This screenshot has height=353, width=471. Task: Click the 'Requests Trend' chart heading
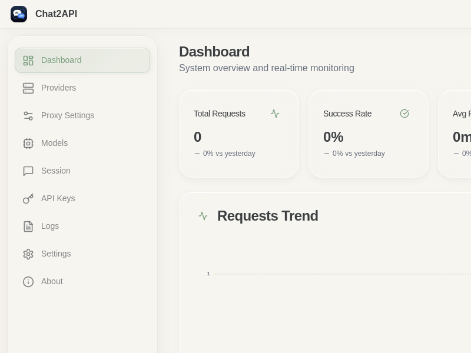point(268,216)
